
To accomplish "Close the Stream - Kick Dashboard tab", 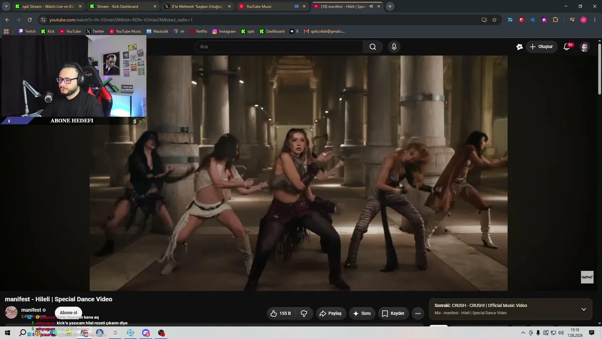I will 155,7.
